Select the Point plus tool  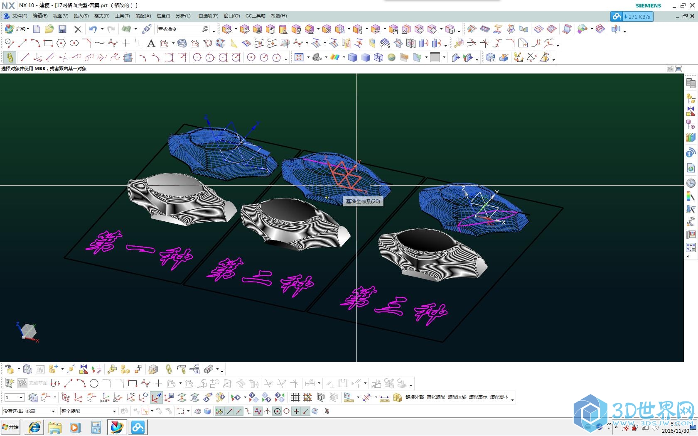(x=125, y=43)
